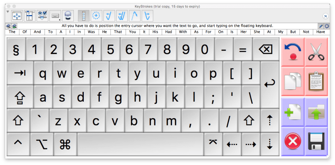
Task: Click the undo button with red dot
Action: coord(293,51)
